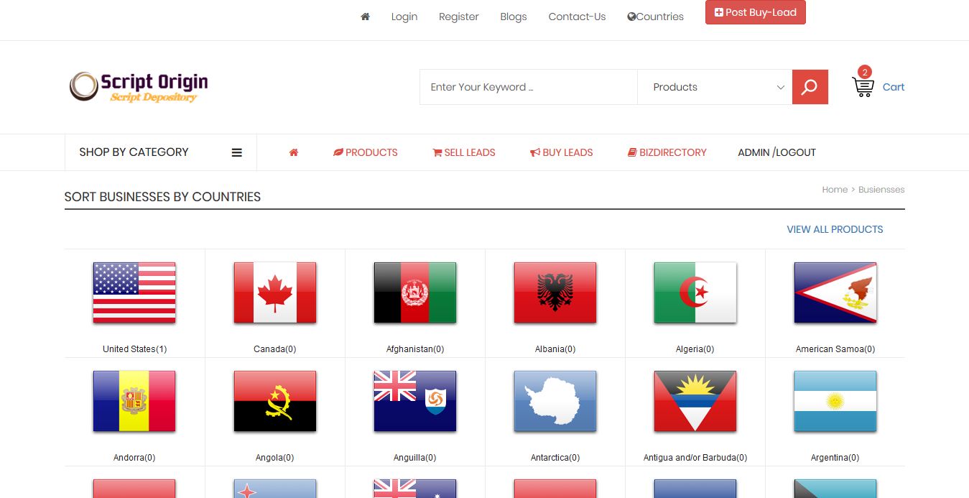Click the United States(1) label
Screen dimensions: 969x498
pos(134,349)
